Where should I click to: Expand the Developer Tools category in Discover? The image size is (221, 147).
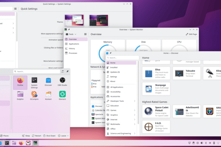click(x=134, y=101)
